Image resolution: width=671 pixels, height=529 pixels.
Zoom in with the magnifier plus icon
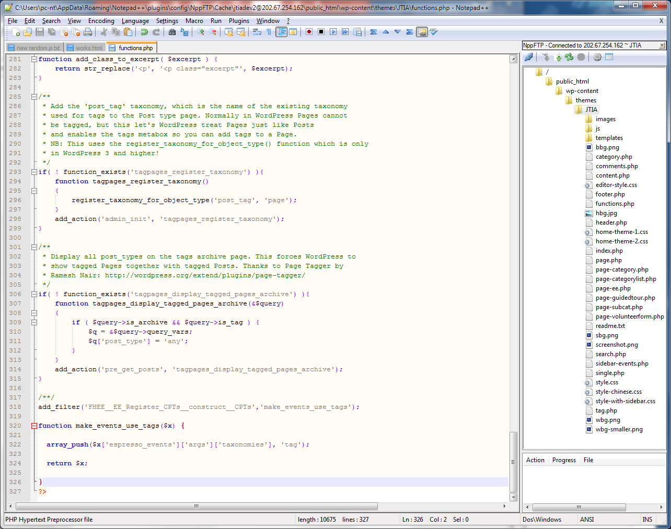tap(201, 32)
